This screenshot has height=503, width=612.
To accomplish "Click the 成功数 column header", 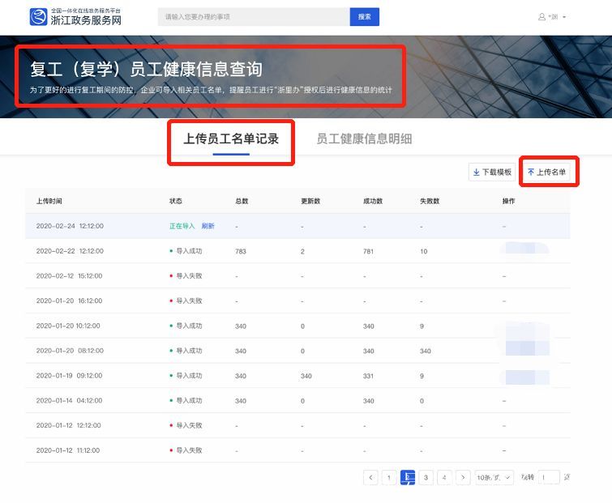I will coord(373,201).
